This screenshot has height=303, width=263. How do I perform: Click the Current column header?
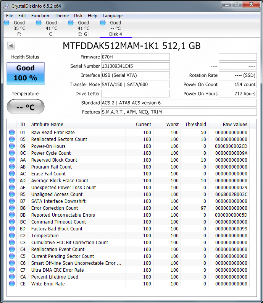139,125
